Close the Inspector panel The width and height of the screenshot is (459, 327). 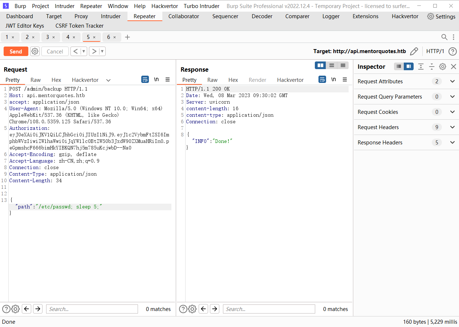point(454,67)
